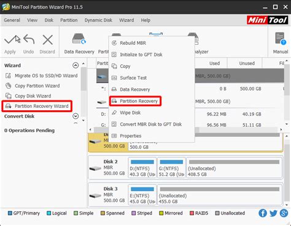Click the Partition Recovery Wizard sidebar icon

[8, 106]
